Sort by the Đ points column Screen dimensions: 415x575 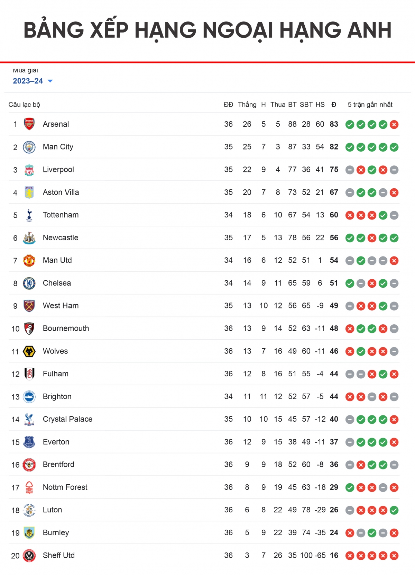pyautogui.click(x=333, y=104)
